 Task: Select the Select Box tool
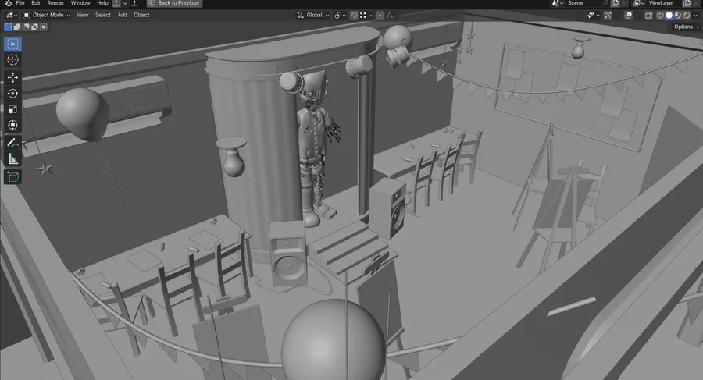coord(12,44)
